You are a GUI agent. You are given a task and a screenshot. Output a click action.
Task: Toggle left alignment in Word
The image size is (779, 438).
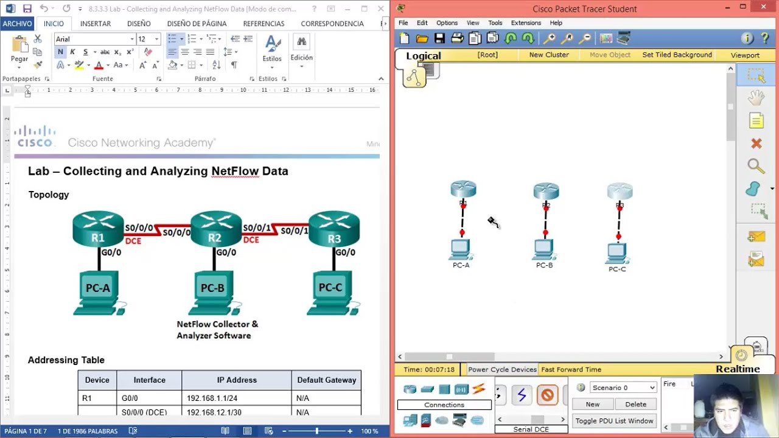(x=172, y=52)
